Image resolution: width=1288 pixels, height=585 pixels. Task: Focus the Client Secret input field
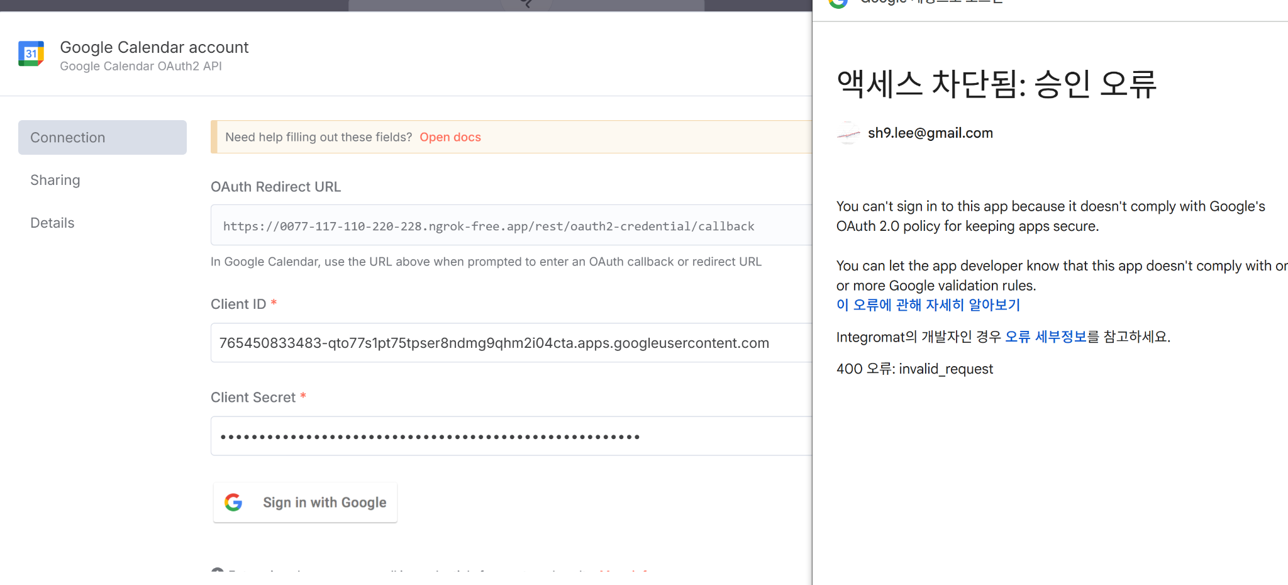point(511,436)
